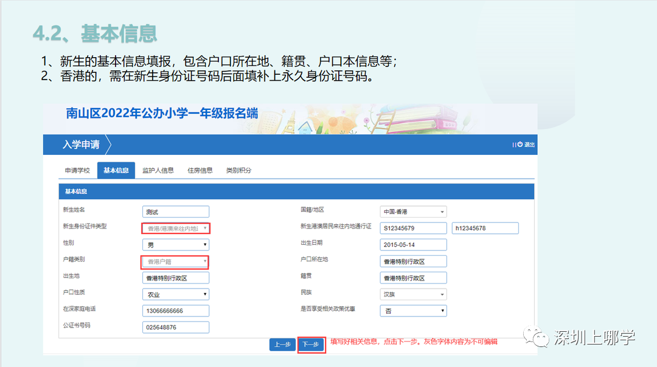Select the 基本信息 tab
The image size is (657, 367).
click(116, 170)
